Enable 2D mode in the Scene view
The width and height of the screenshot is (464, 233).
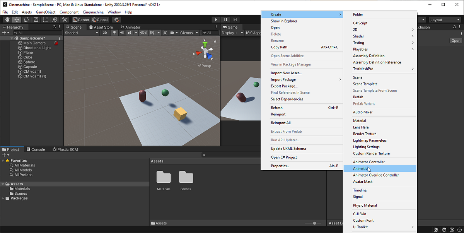point(105,33)
